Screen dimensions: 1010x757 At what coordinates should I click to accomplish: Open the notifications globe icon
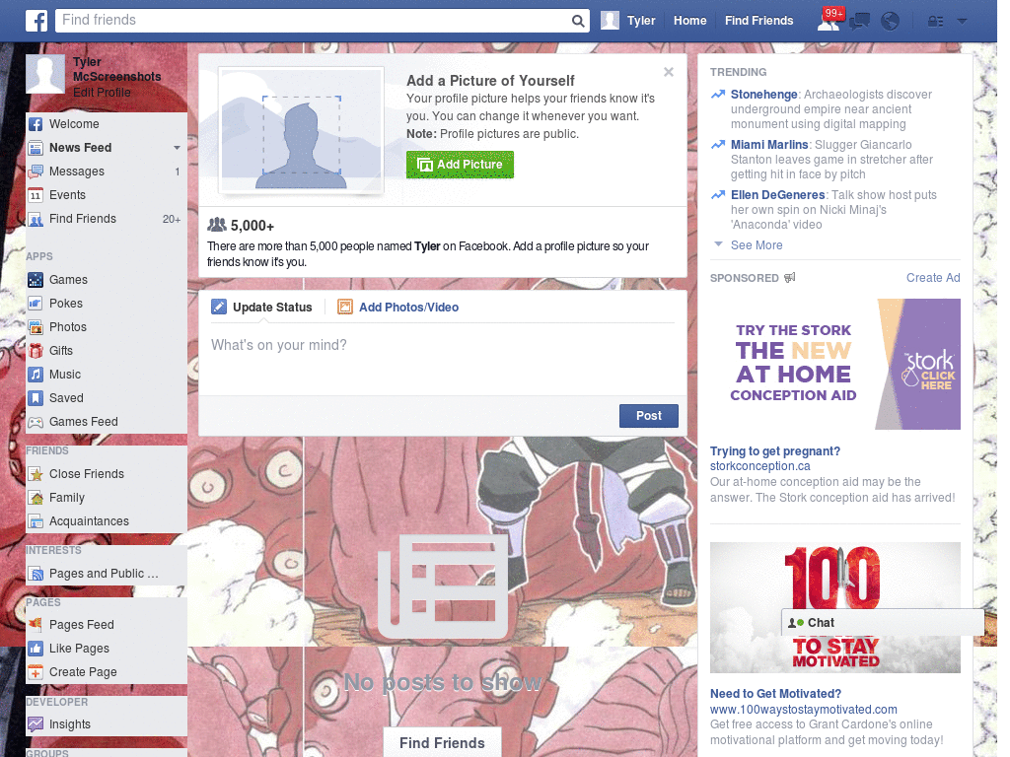click(x=891, y=22)
